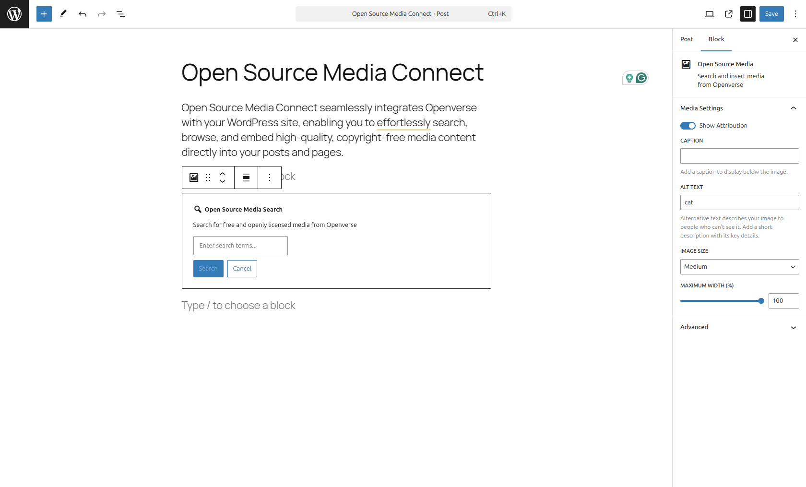Click the green lightbulb suggestion icon
The image size is (806, 487).
click(x=629, y=78)
